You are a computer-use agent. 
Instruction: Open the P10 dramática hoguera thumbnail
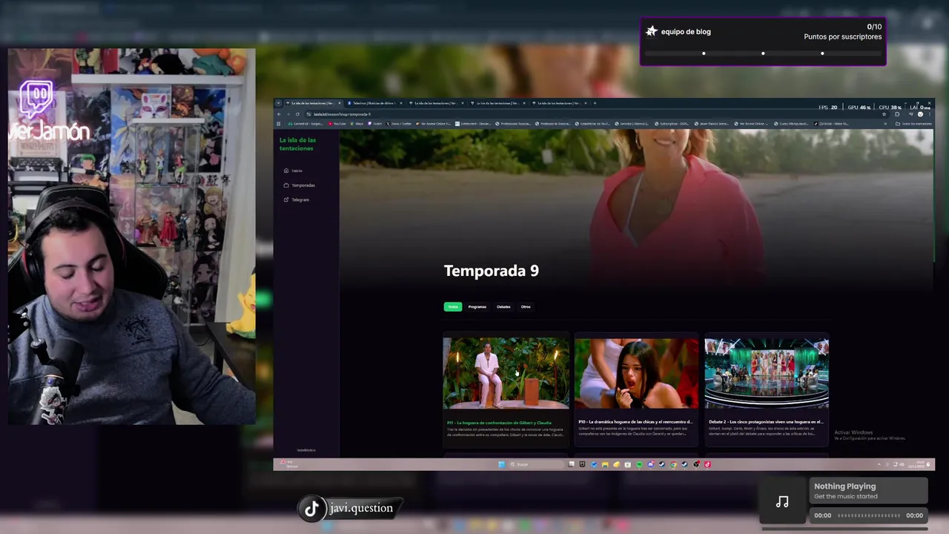click(636, 373)
